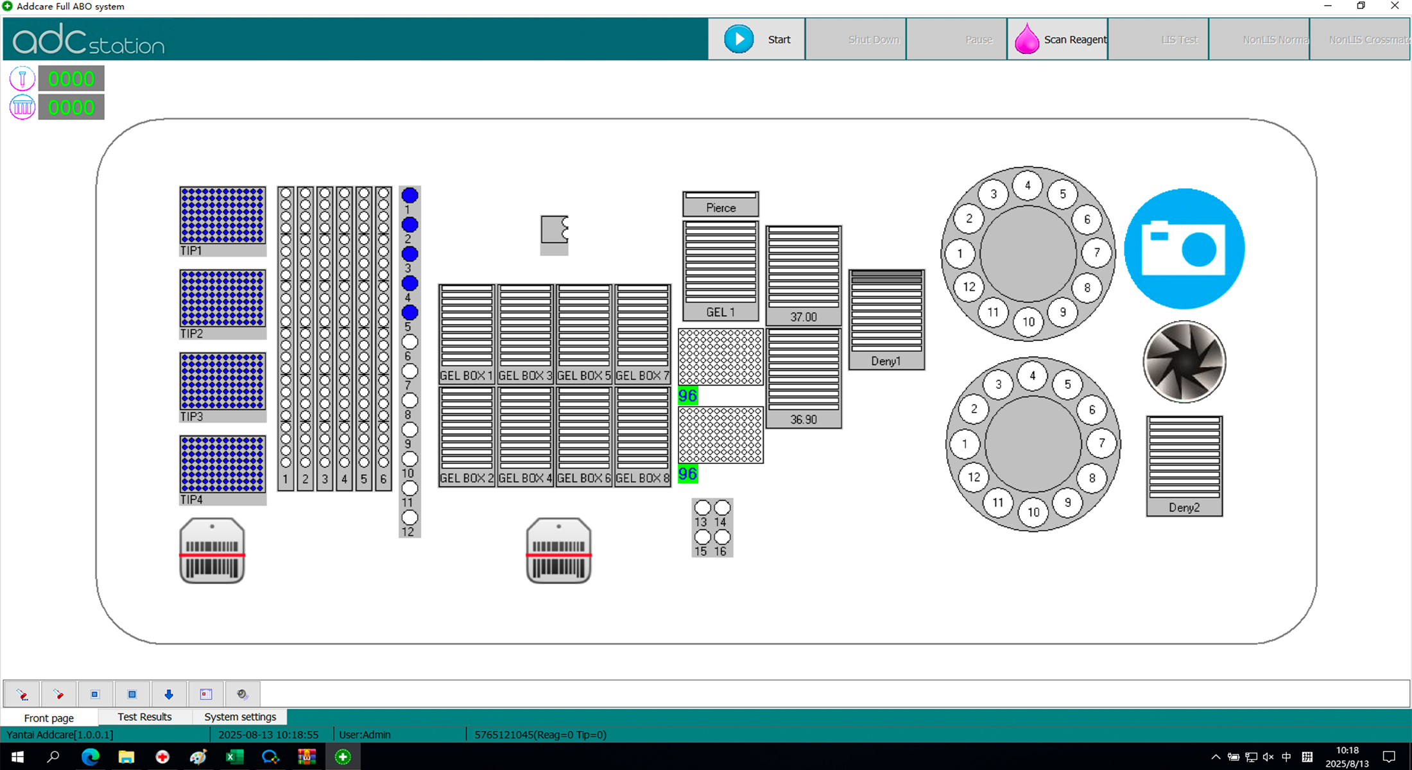Screen dimensions: 1412x770
Task: Toggle well 13 in the small sample grid
Action: pyautogui.click(x=702, y=507)
